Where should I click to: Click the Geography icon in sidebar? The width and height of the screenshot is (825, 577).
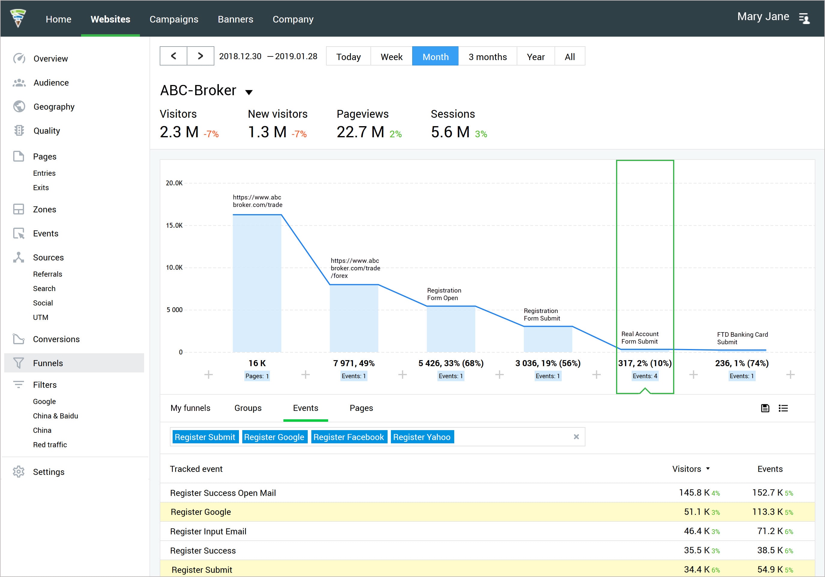coord(20,106)
